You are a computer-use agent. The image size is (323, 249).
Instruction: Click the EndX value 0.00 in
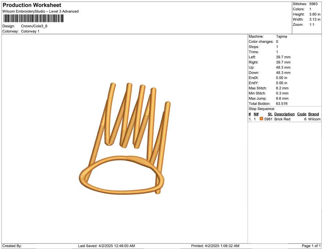tap(282, 78)
